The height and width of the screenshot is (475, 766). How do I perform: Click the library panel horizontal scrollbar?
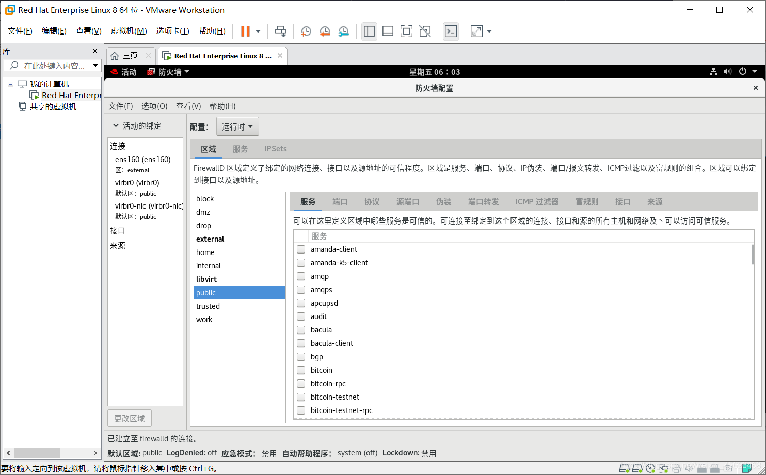point(37,453)
